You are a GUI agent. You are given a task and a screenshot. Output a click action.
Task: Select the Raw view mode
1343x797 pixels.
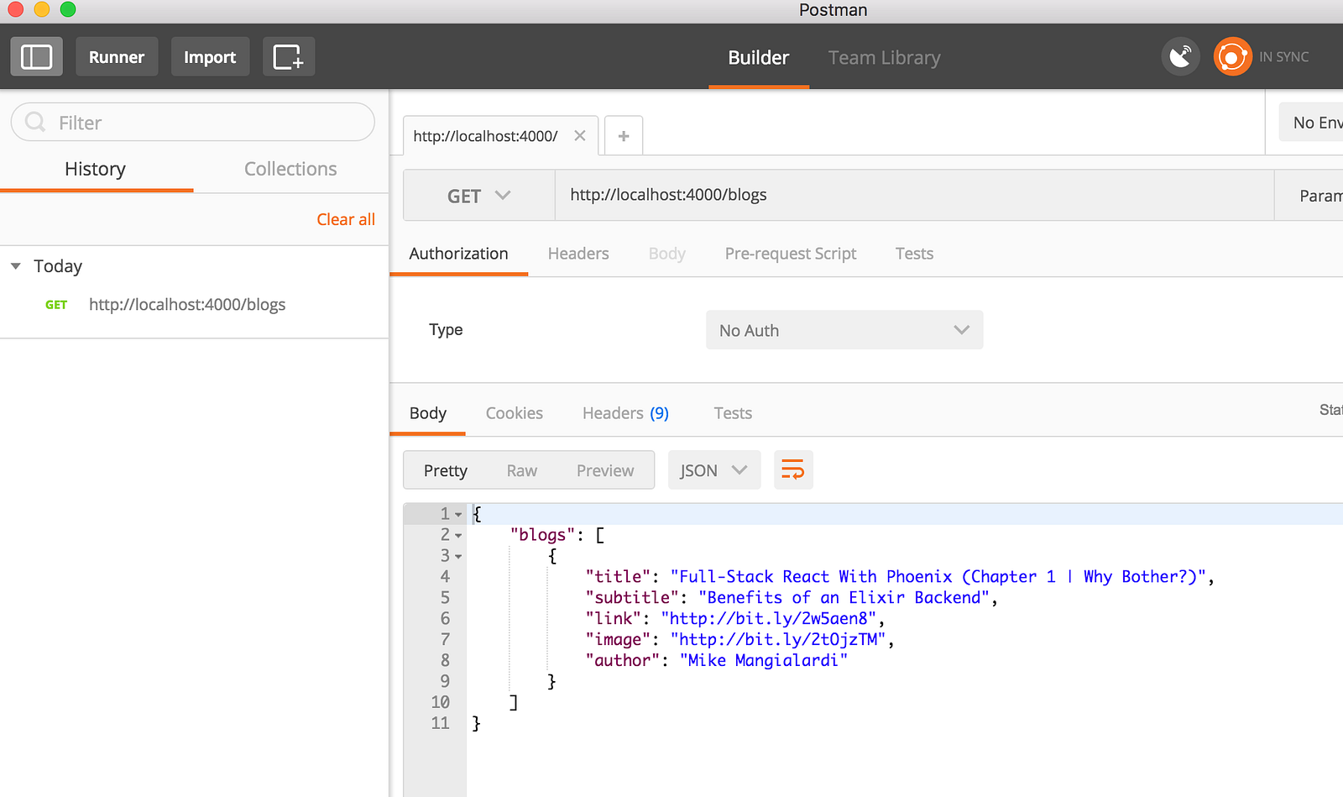(x=522, y=470)
